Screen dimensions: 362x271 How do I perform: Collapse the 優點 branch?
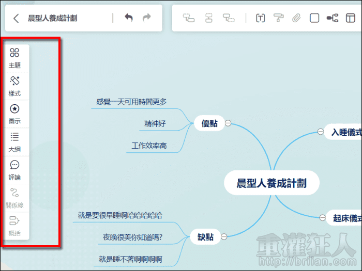(228, 123)
